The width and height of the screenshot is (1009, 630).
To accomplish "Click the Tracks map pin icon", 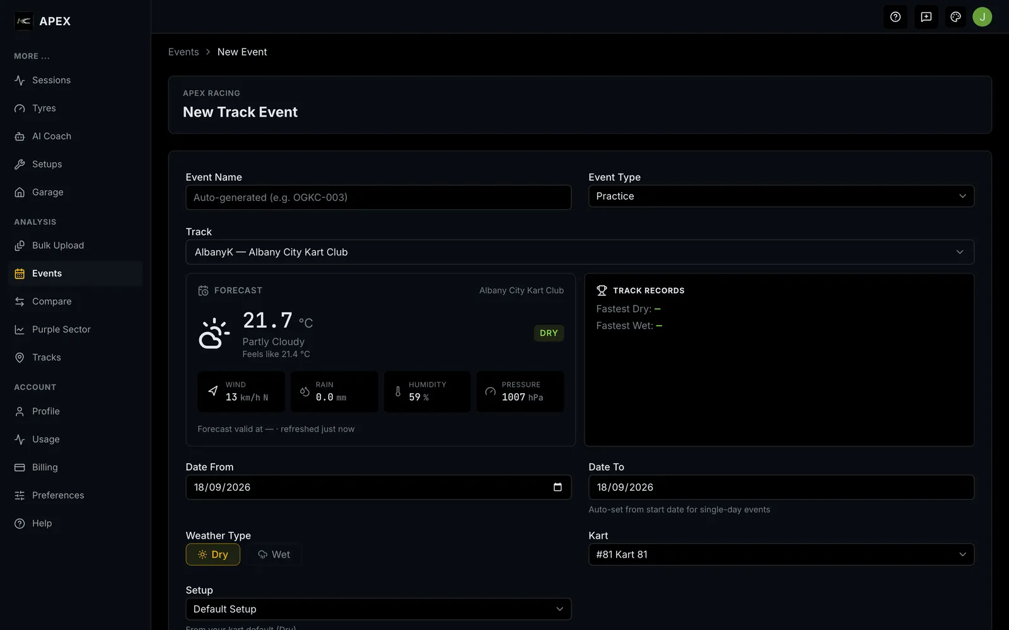I will pyautogui.click(x=20, y=358).
